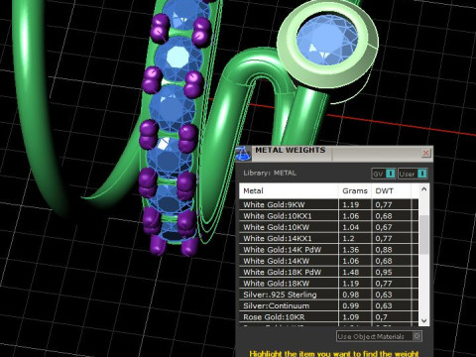Click the 1.09 grams value
Viewport: 476px width, 357px height.
pos(351,317)
